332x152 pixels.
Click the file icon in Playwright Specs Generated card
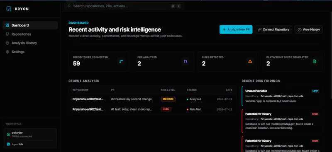(x=315, y=61)
